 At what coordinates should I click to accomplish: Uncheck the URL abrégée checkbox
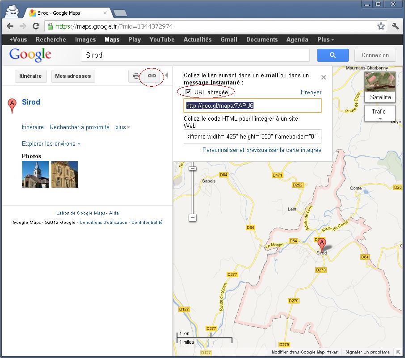[x=189, y=92]
